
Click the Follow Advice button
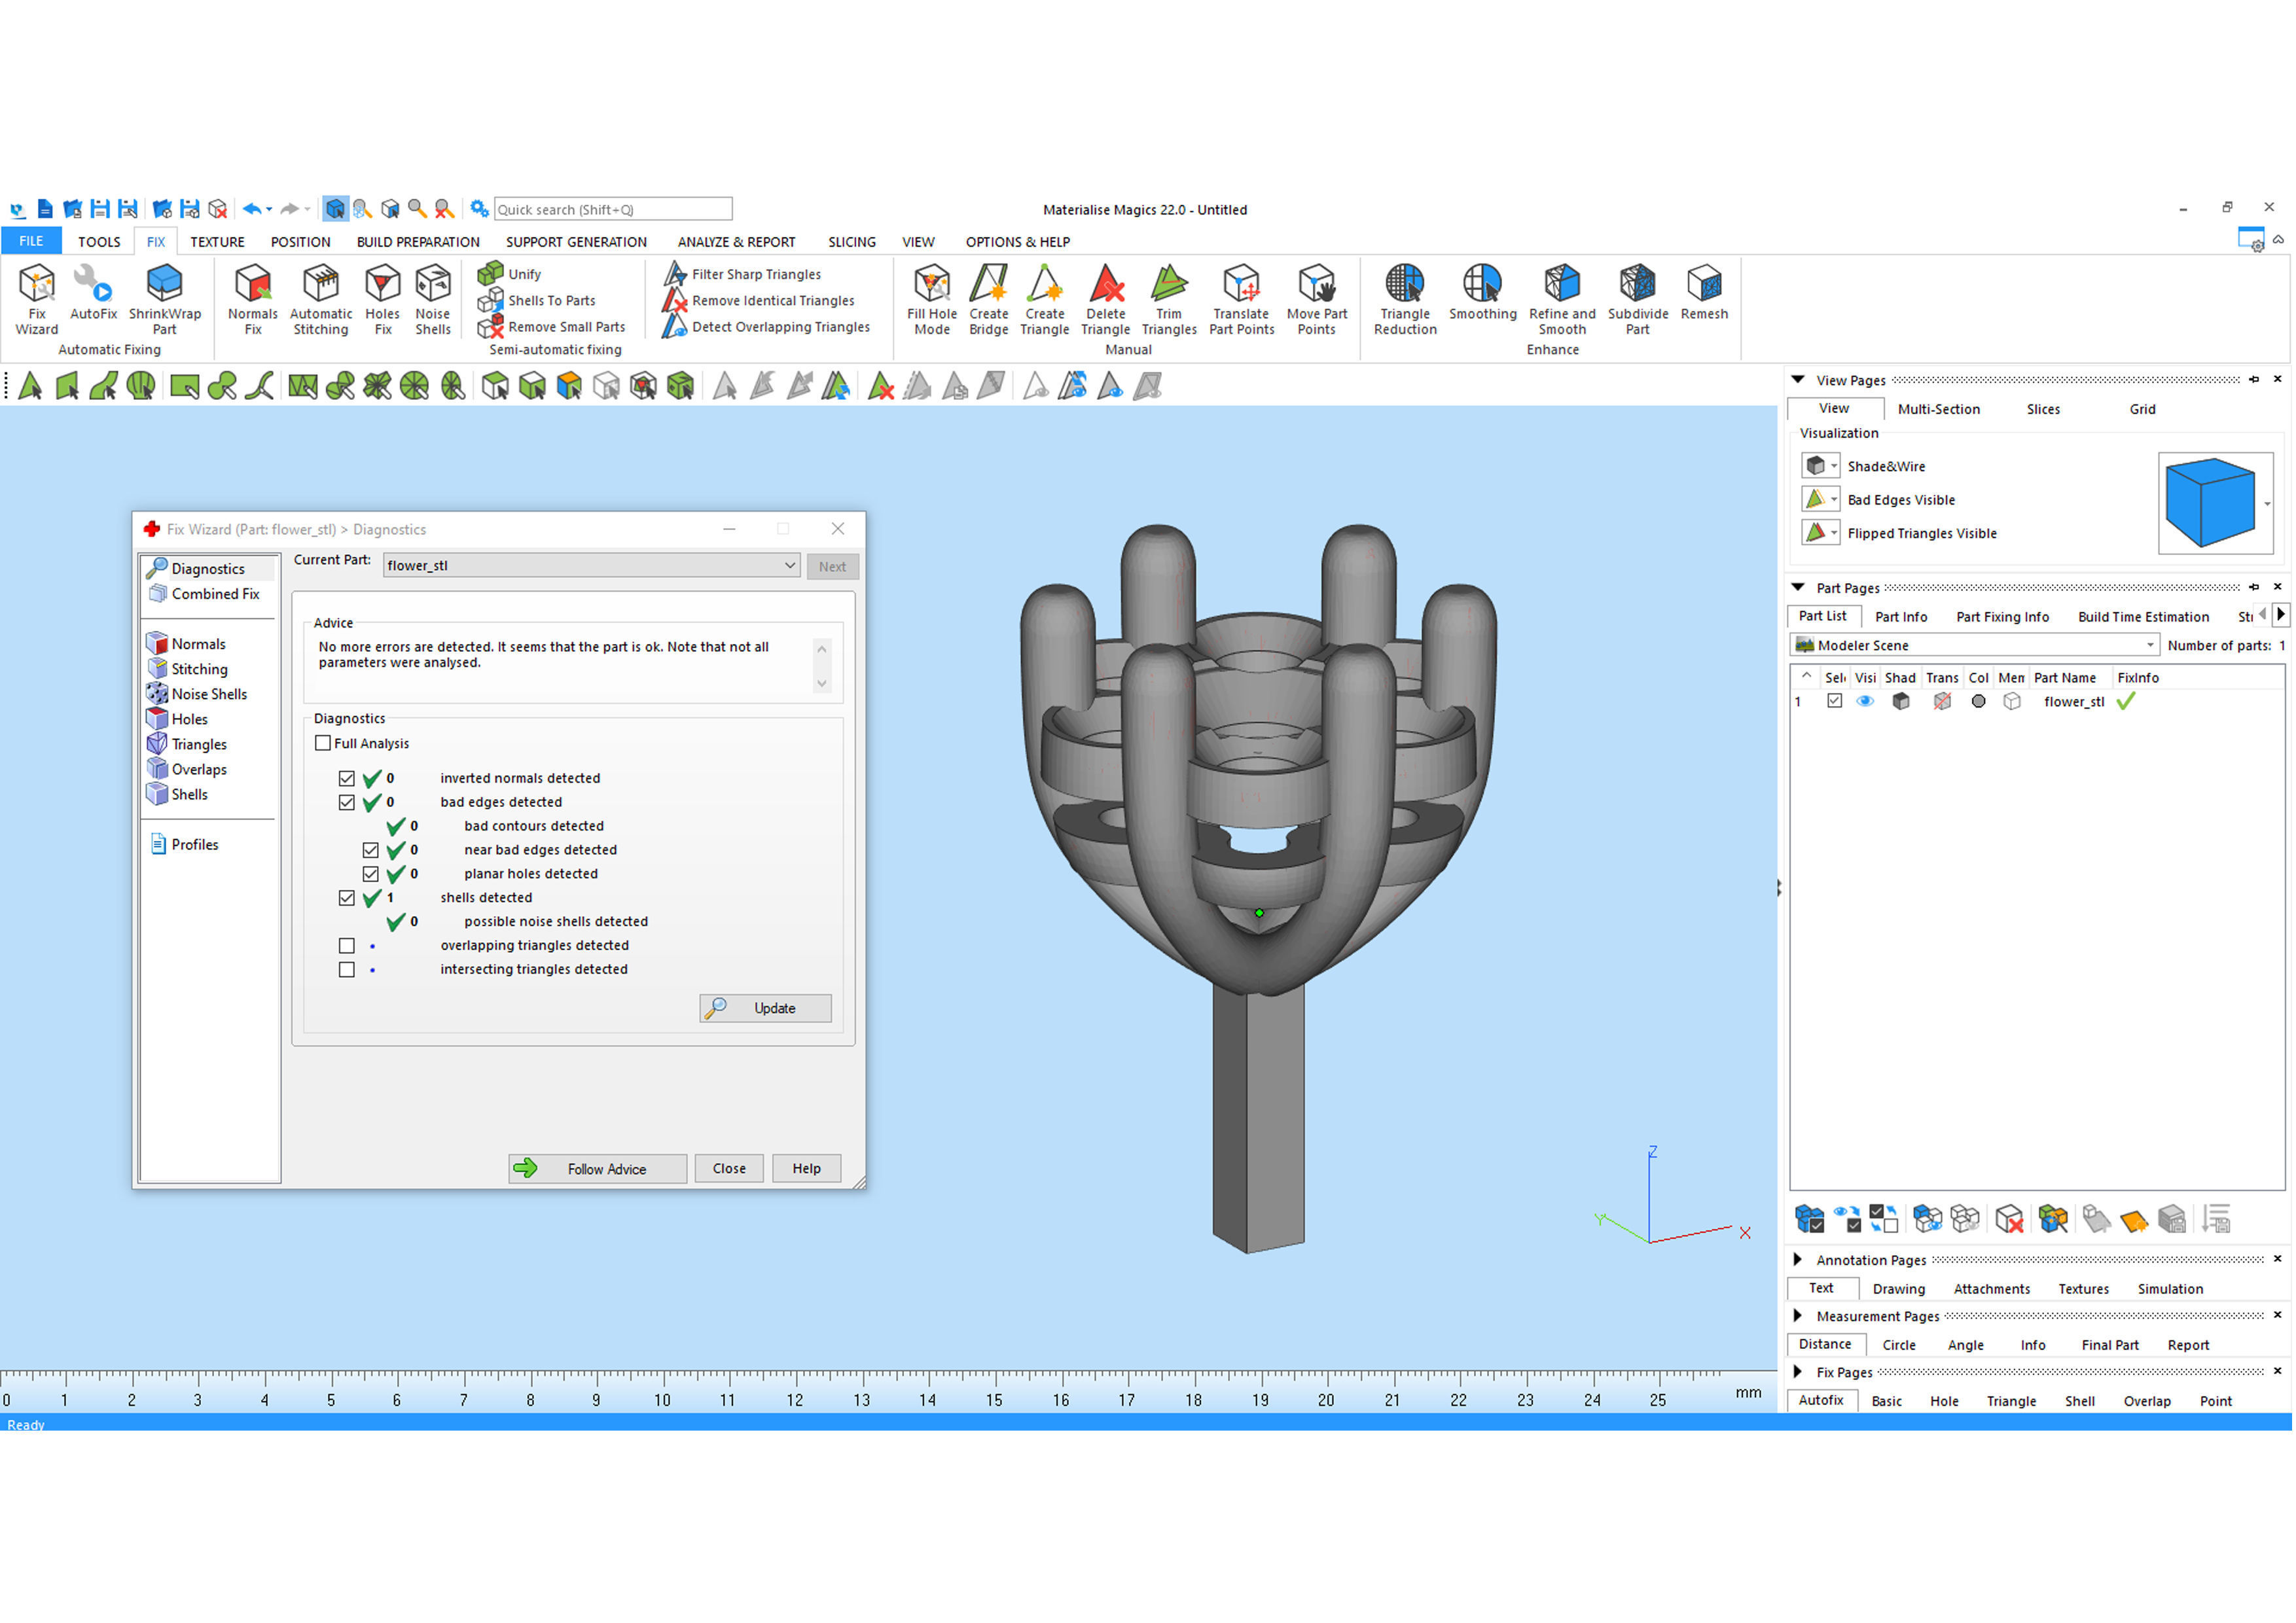point(597,1169)
